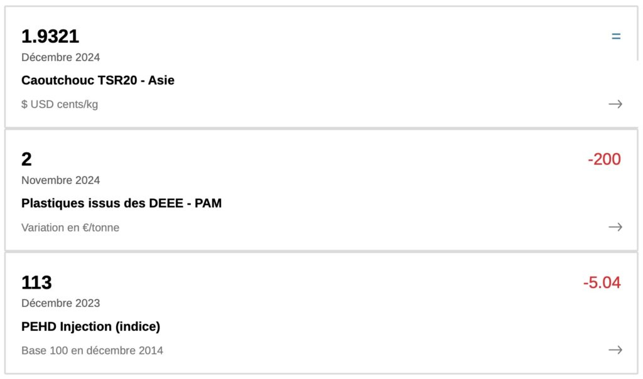Click the red -5.04 variation value
Image resolution: width=643 pixels, height=379 pixels.
tap(602, 282)
